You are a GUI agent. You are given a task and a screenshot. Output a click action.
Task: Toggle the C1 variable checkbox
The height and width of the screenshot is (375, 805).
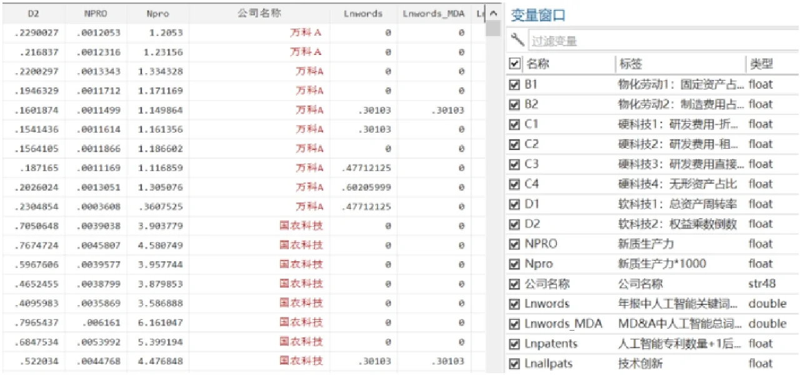515,124
